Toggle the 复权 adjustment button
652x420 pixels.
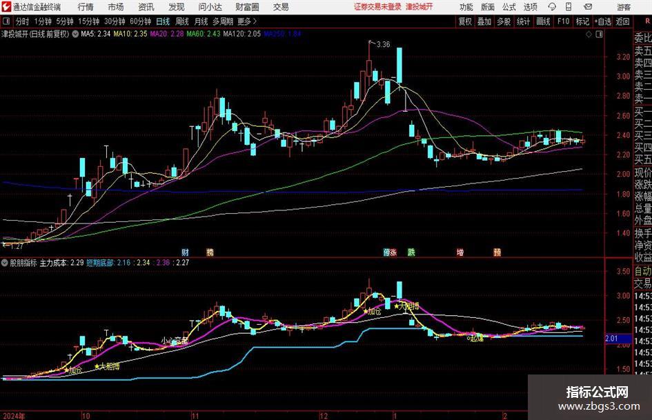point(465,21)
